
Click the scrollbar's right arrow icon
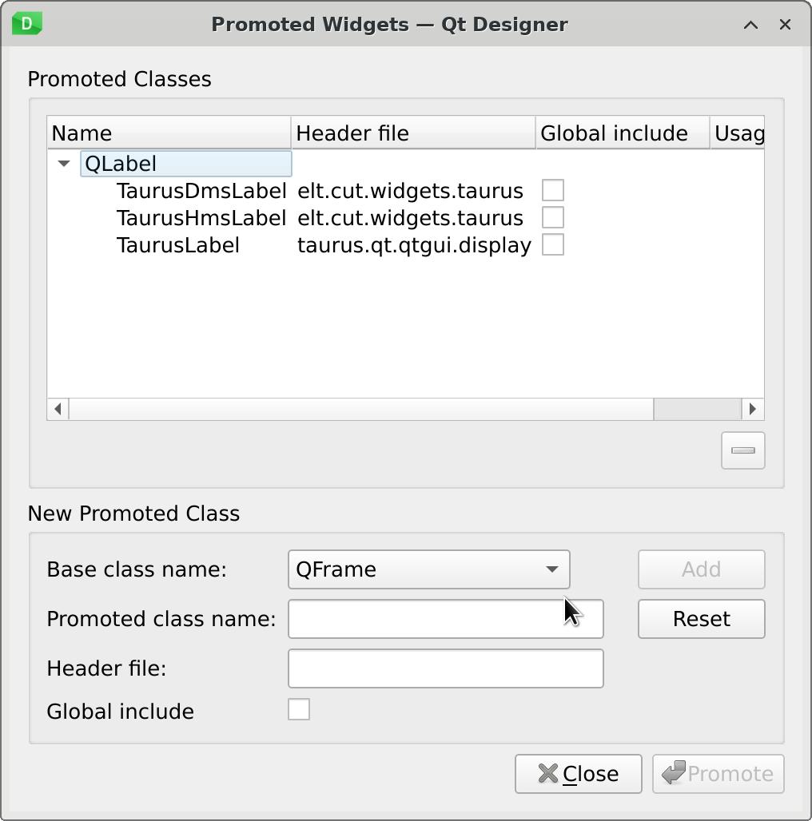[x=752, y=408]
